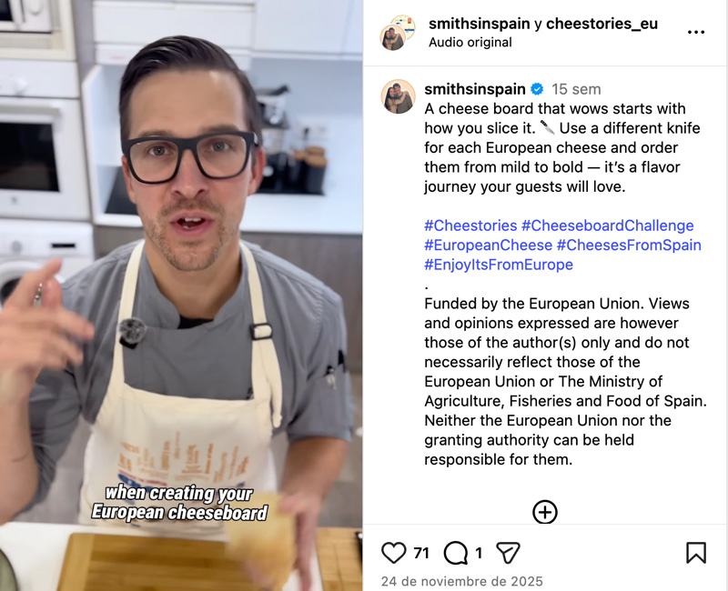Open the smithsinspain avatar beside the caption

(398, 96)
